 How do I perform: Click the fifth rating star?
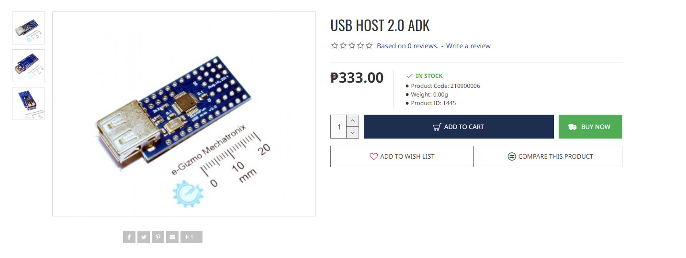coord(369,46)
